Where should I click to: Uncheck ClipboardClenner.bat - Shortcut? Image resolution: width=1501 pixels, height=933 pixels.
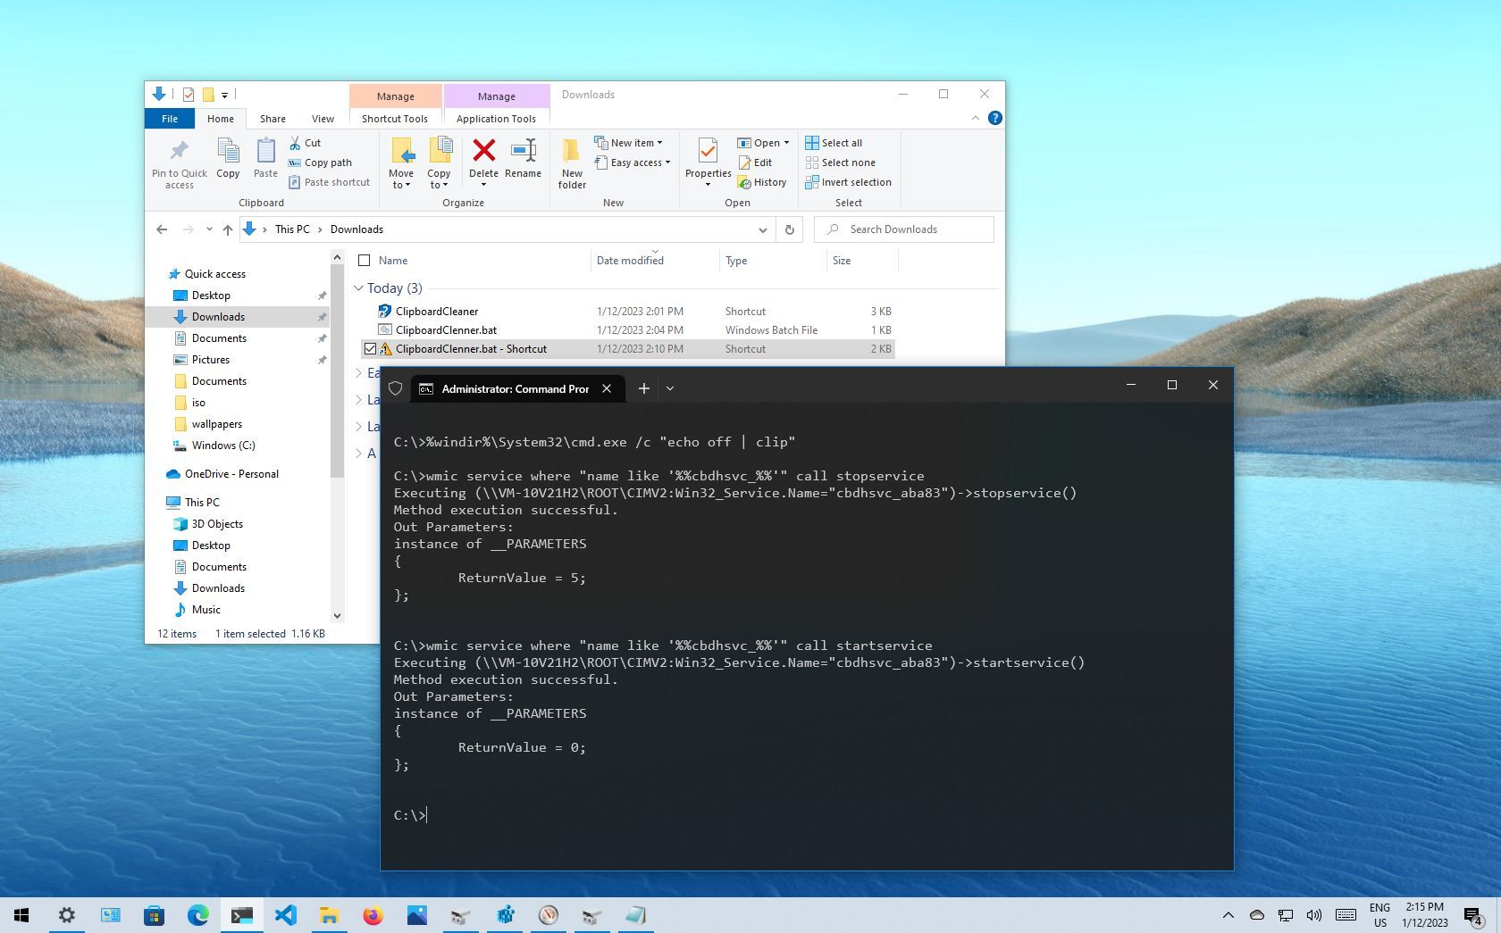(x=370, y=348)
